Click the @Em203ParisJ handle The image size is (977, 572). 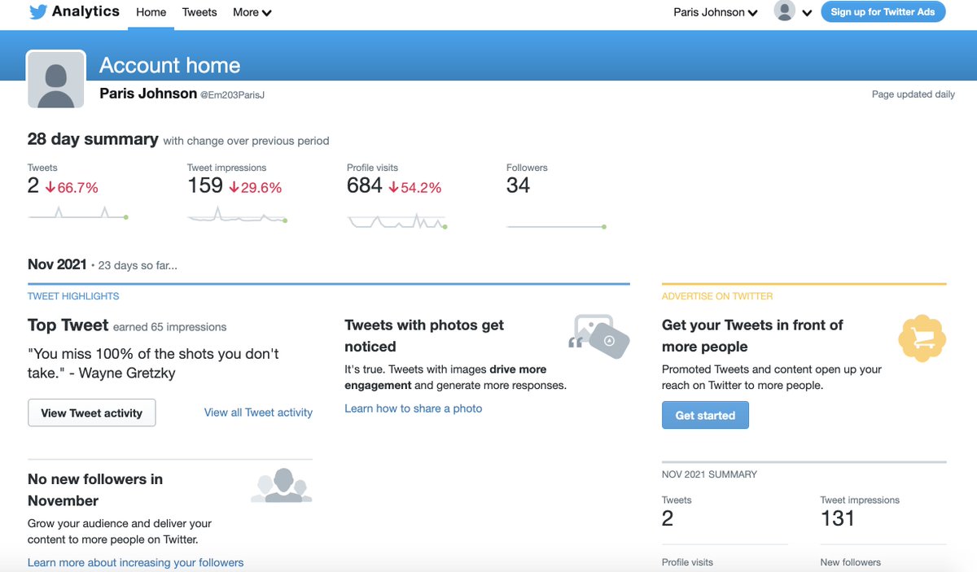click(x=233, y=95)
